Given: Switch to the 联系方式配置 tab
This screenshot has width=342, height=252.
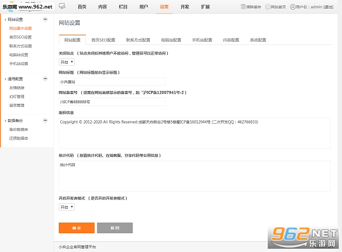Looking at the screenshot, I should click(x=138, y=40).
